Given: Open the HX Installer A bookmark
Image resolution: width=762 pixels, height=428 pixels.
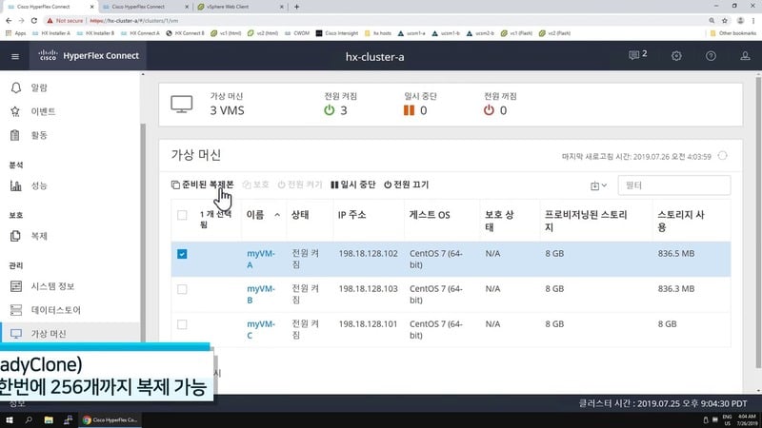Looking at the screenshot, I should (x=51, y=33).
